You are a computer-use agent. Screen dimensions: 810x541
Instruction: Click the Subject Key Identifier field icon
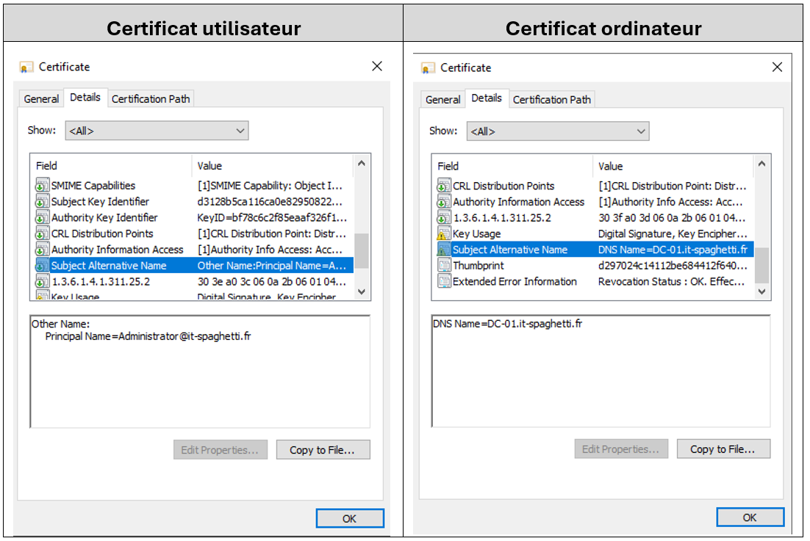click(42, 202)
